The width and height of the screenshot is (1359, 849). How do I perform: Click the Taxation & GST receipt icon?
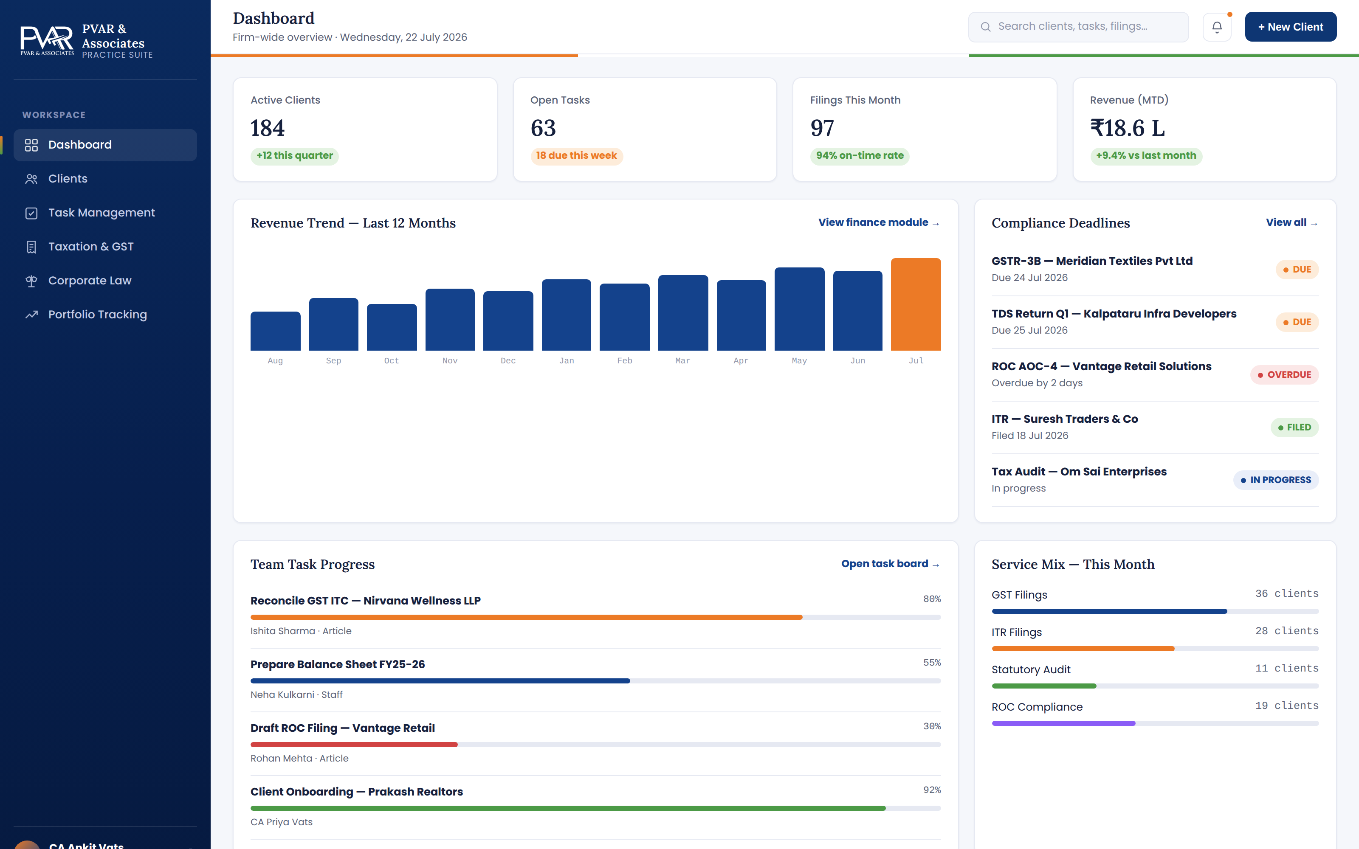(x=31, y=247)
